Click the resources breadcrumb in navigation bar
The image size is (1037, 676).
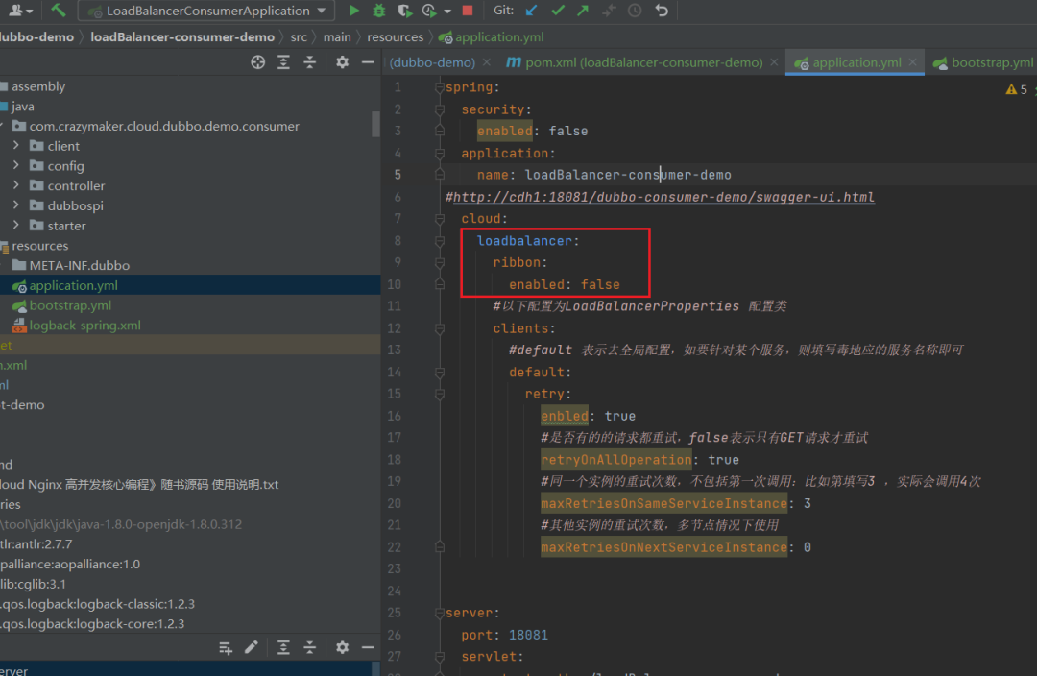click(395, 37)
